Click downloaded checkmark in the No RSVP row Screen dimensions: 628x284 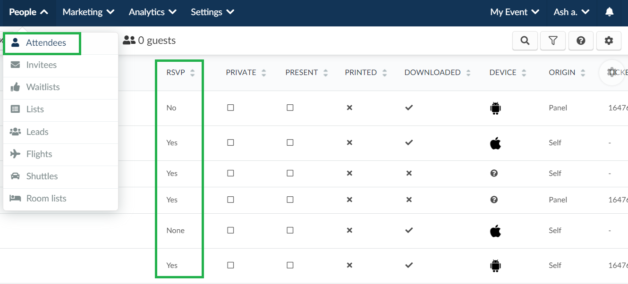coord(409,108)
